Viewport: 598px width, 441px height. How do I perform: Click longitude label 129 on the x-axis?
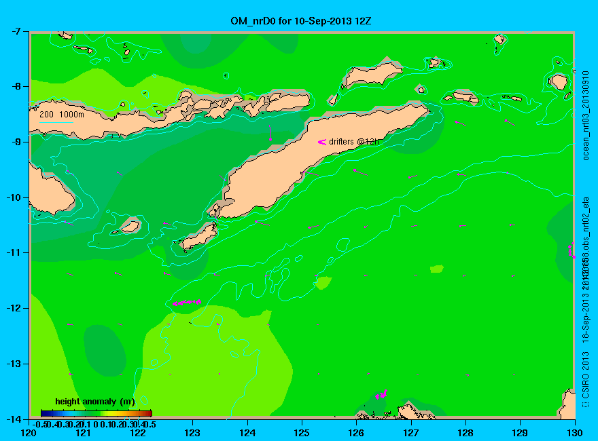tap(521, 433)
